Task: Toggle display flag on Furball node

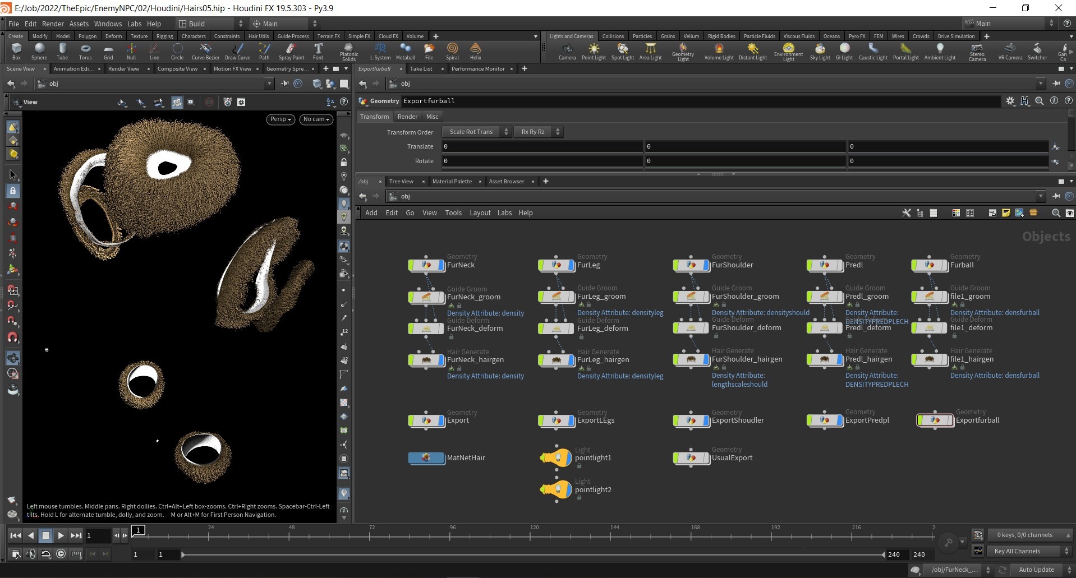Action: pyautogui.click(x=945, y=265)
